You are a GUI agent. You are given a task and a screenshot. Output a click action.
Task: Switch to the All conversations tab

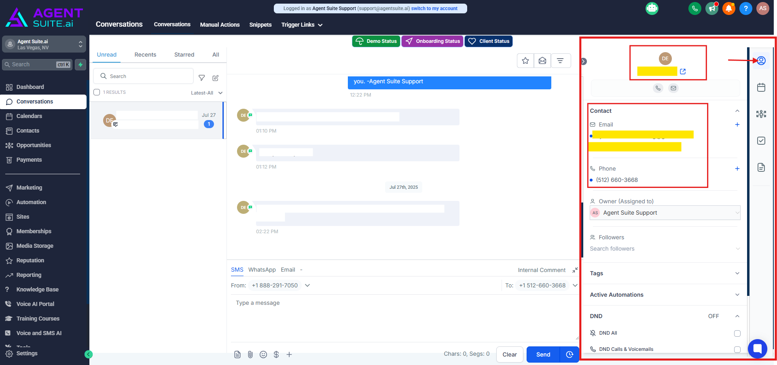point(216,55)
